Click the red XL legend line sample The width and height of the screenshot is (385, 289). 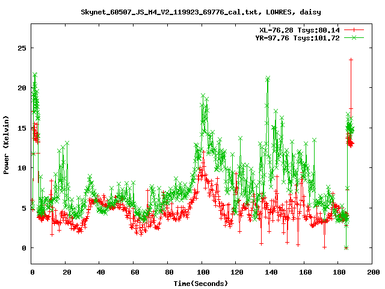pos(354,30)
